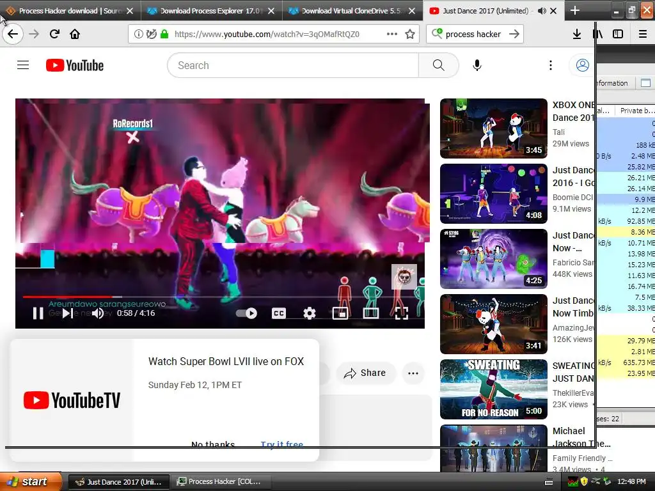Viewport: 655px width, 491px height.
Task: Pause the video
Action: pyautogui.click(x=38, y=313)
